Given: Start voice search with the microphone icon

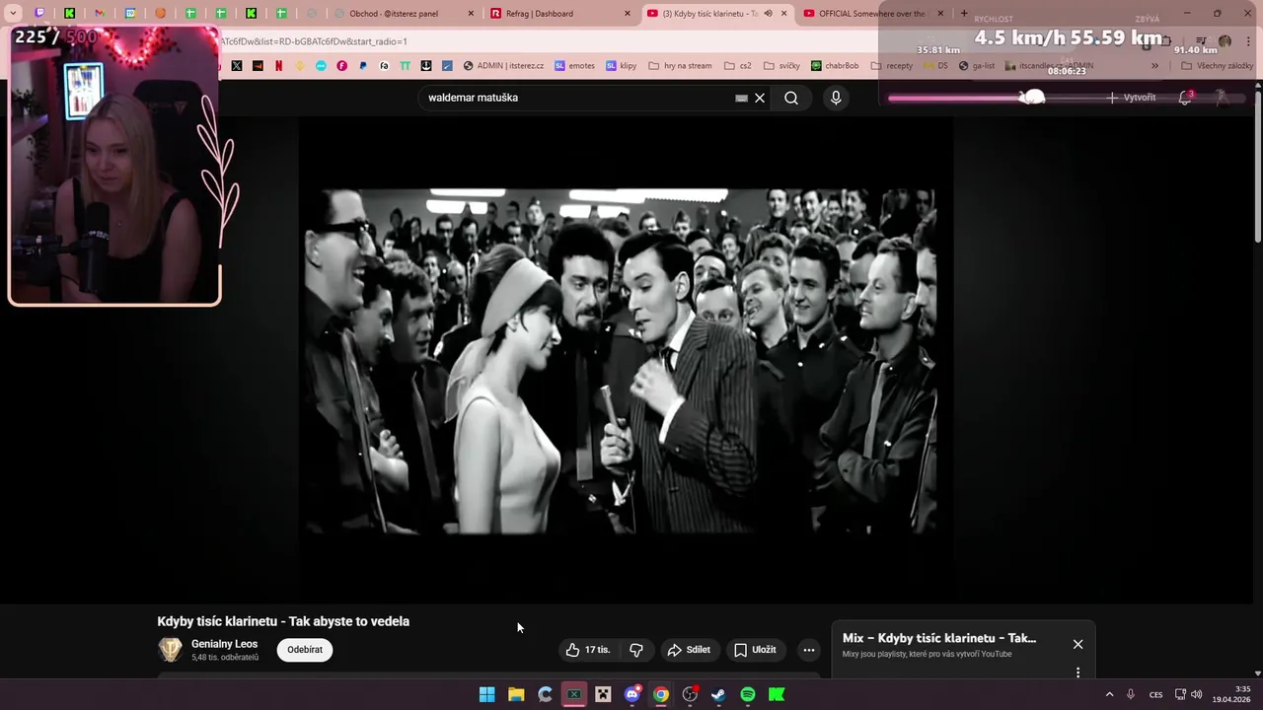Looking at the screenshot, I should 836,98.
